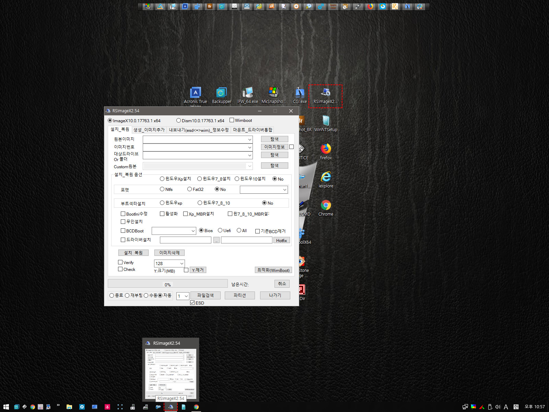Click taskbar overflow chevron
The height and width of the screenshot is (412, 549).
(58, 405)
